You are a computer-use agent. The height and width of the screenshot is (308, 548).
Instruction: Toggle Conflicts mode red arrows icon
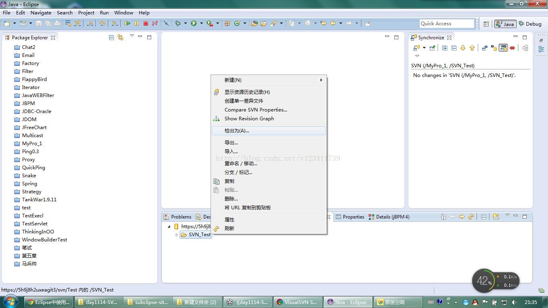(x=512, y=48)
